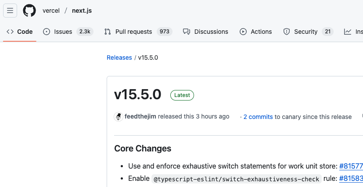Click the 21 security counter badge
This screenshot has width=363, height=187.
pyautogui.click(x=327, y=32)
